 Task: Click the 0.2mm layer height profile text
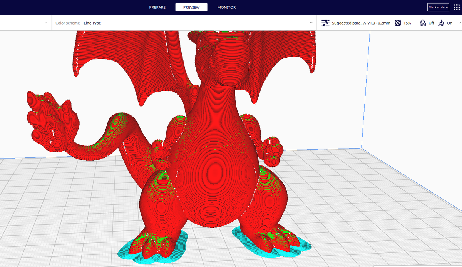(x=383, y=23)
